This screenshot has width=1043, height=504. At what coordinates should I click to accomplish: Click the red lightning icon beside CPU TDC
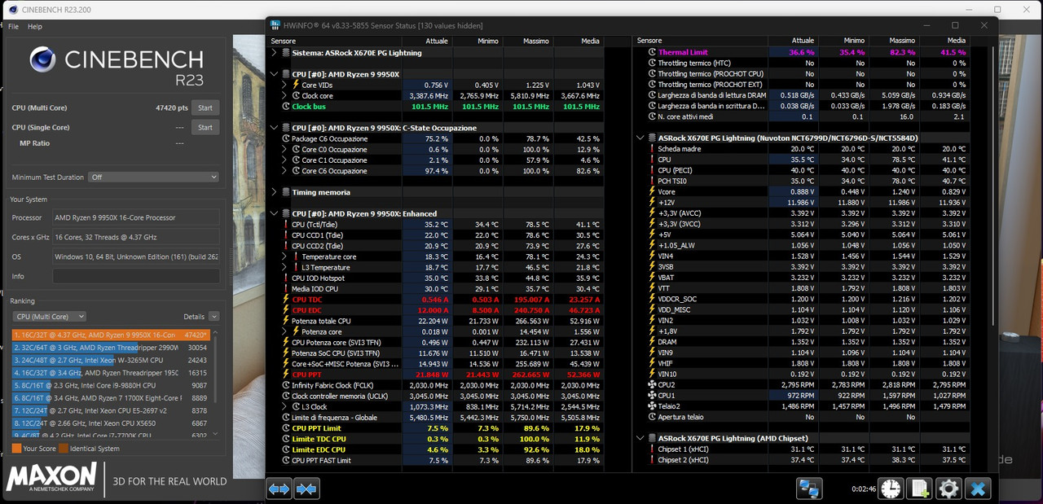[286, 300]
